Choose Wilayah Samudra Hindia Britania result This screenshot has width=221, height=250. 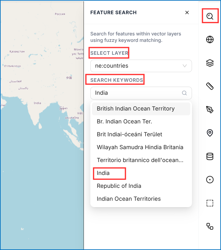point(141,147)
